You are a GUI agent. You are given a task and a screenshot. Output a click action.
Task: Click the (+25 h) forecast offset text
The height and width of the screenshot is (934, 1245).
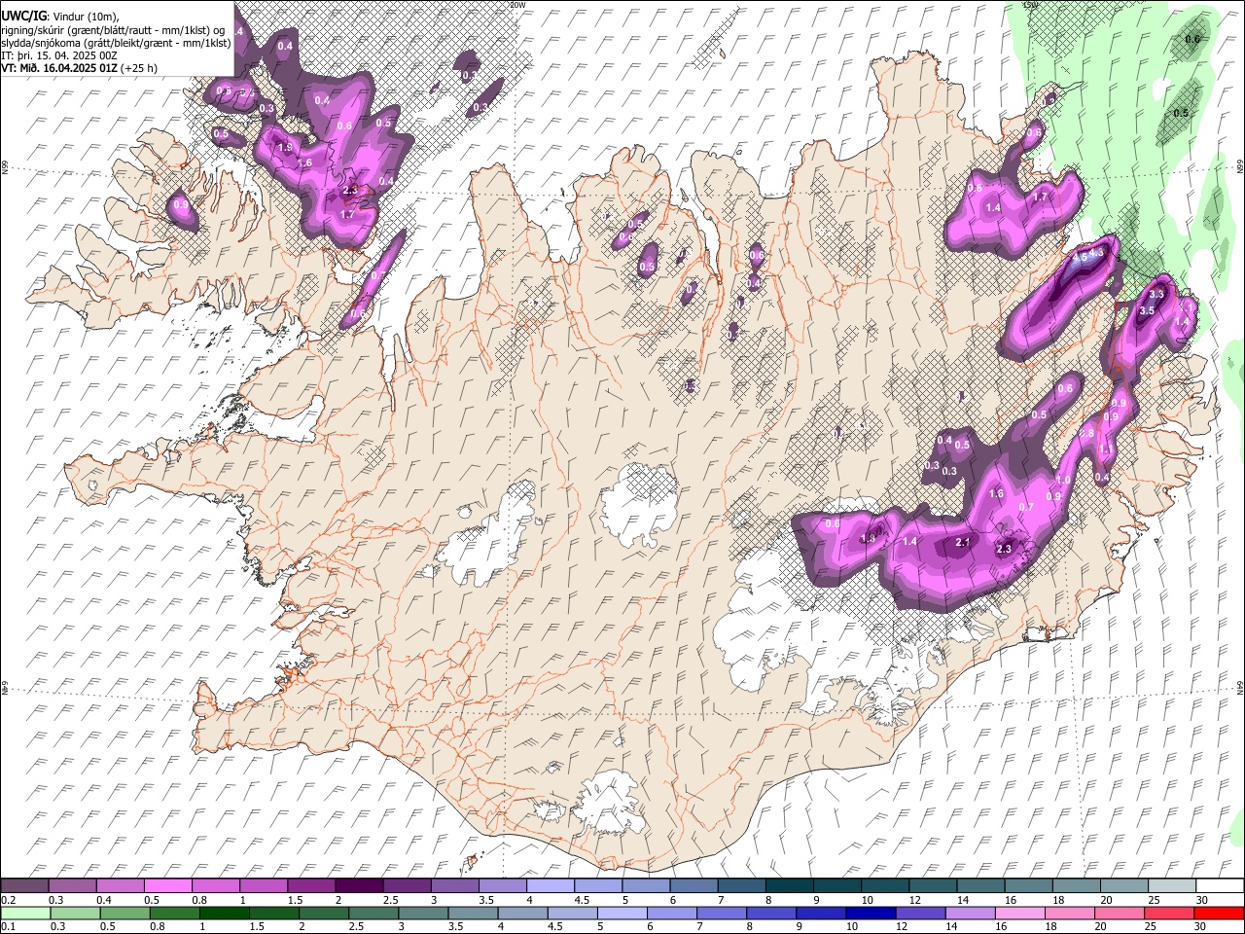[x=141, y=68]
